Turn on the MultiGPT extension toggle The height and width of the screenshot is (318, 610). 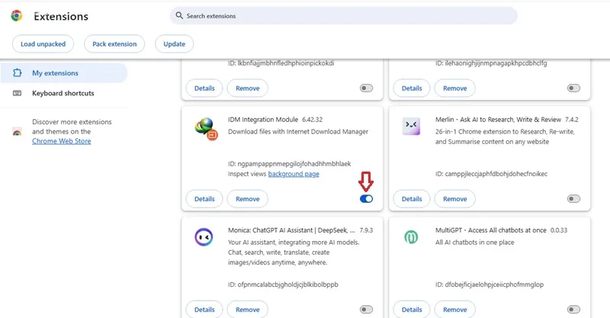tap(573, 310)
